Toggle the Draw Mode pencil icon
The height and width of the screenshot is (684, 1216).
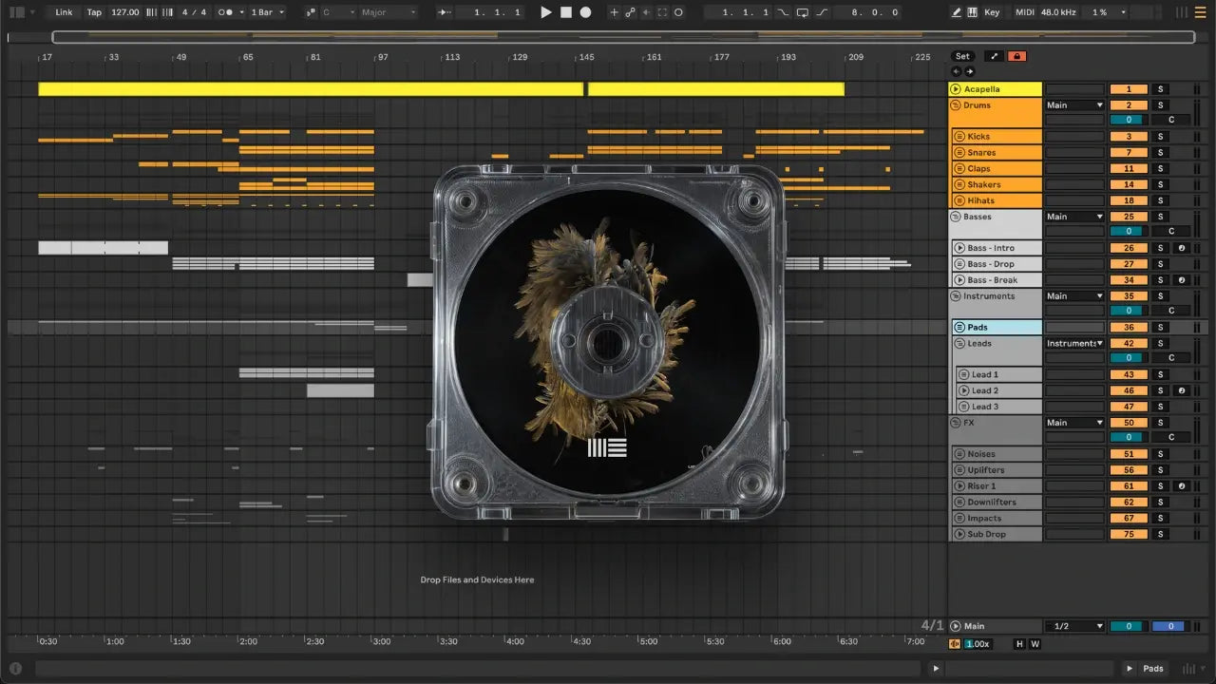pos(956,12)
